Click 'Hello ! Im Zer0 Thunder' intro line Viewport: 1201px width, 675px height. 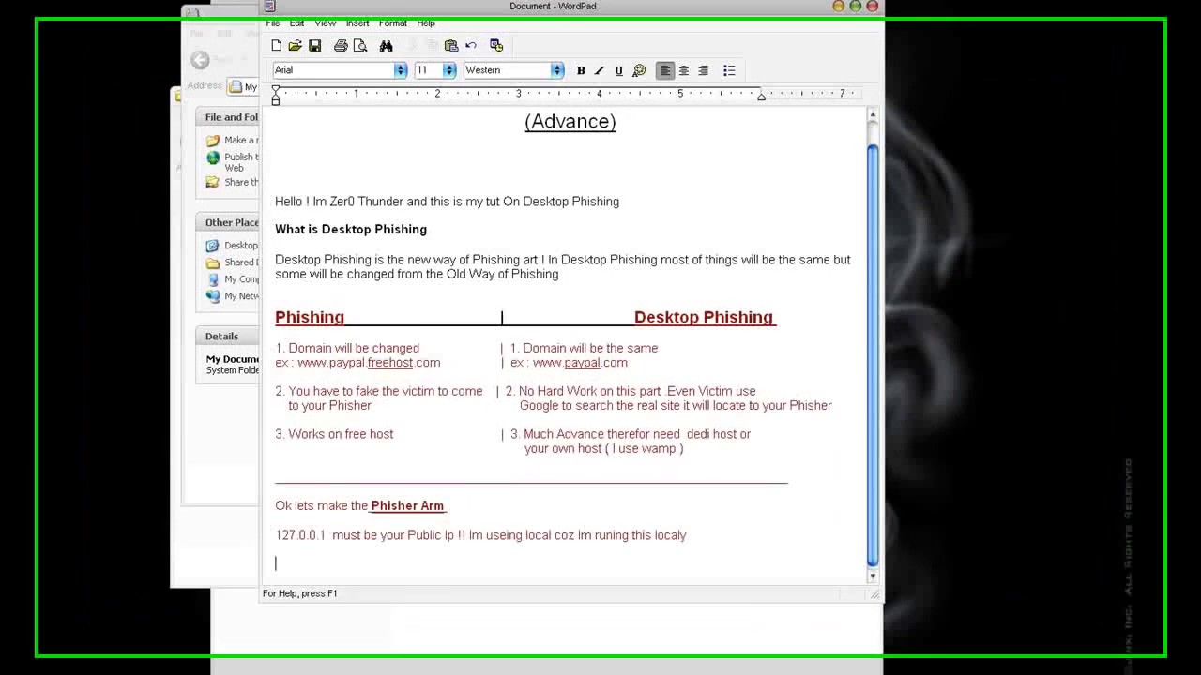point(447,202)
